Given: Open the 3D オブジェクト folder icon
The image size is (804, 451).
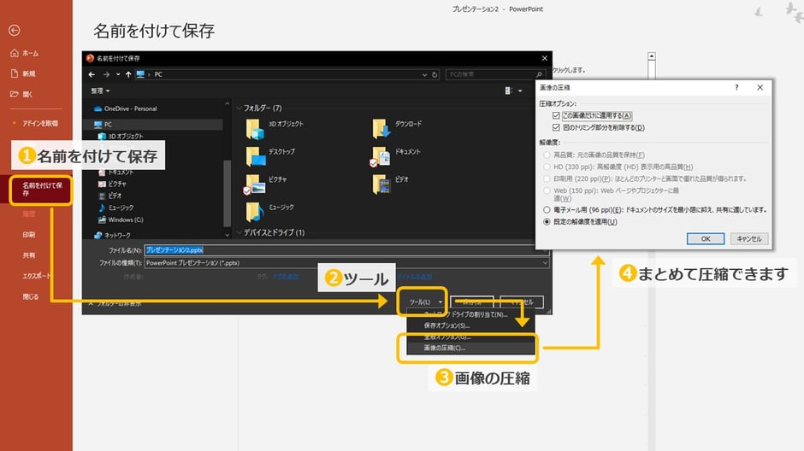Looking at the screenshot, I should point(255,128).
